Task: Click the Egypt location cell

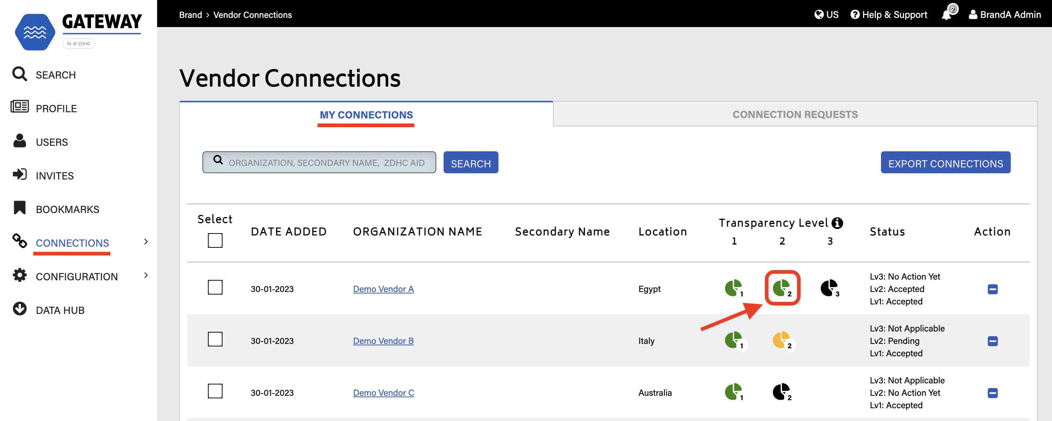Action: click(649, 289)
